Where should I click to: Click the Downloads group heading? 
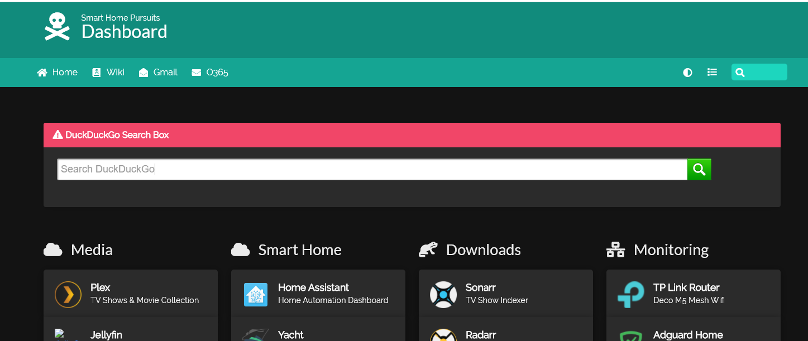point(484,249)
